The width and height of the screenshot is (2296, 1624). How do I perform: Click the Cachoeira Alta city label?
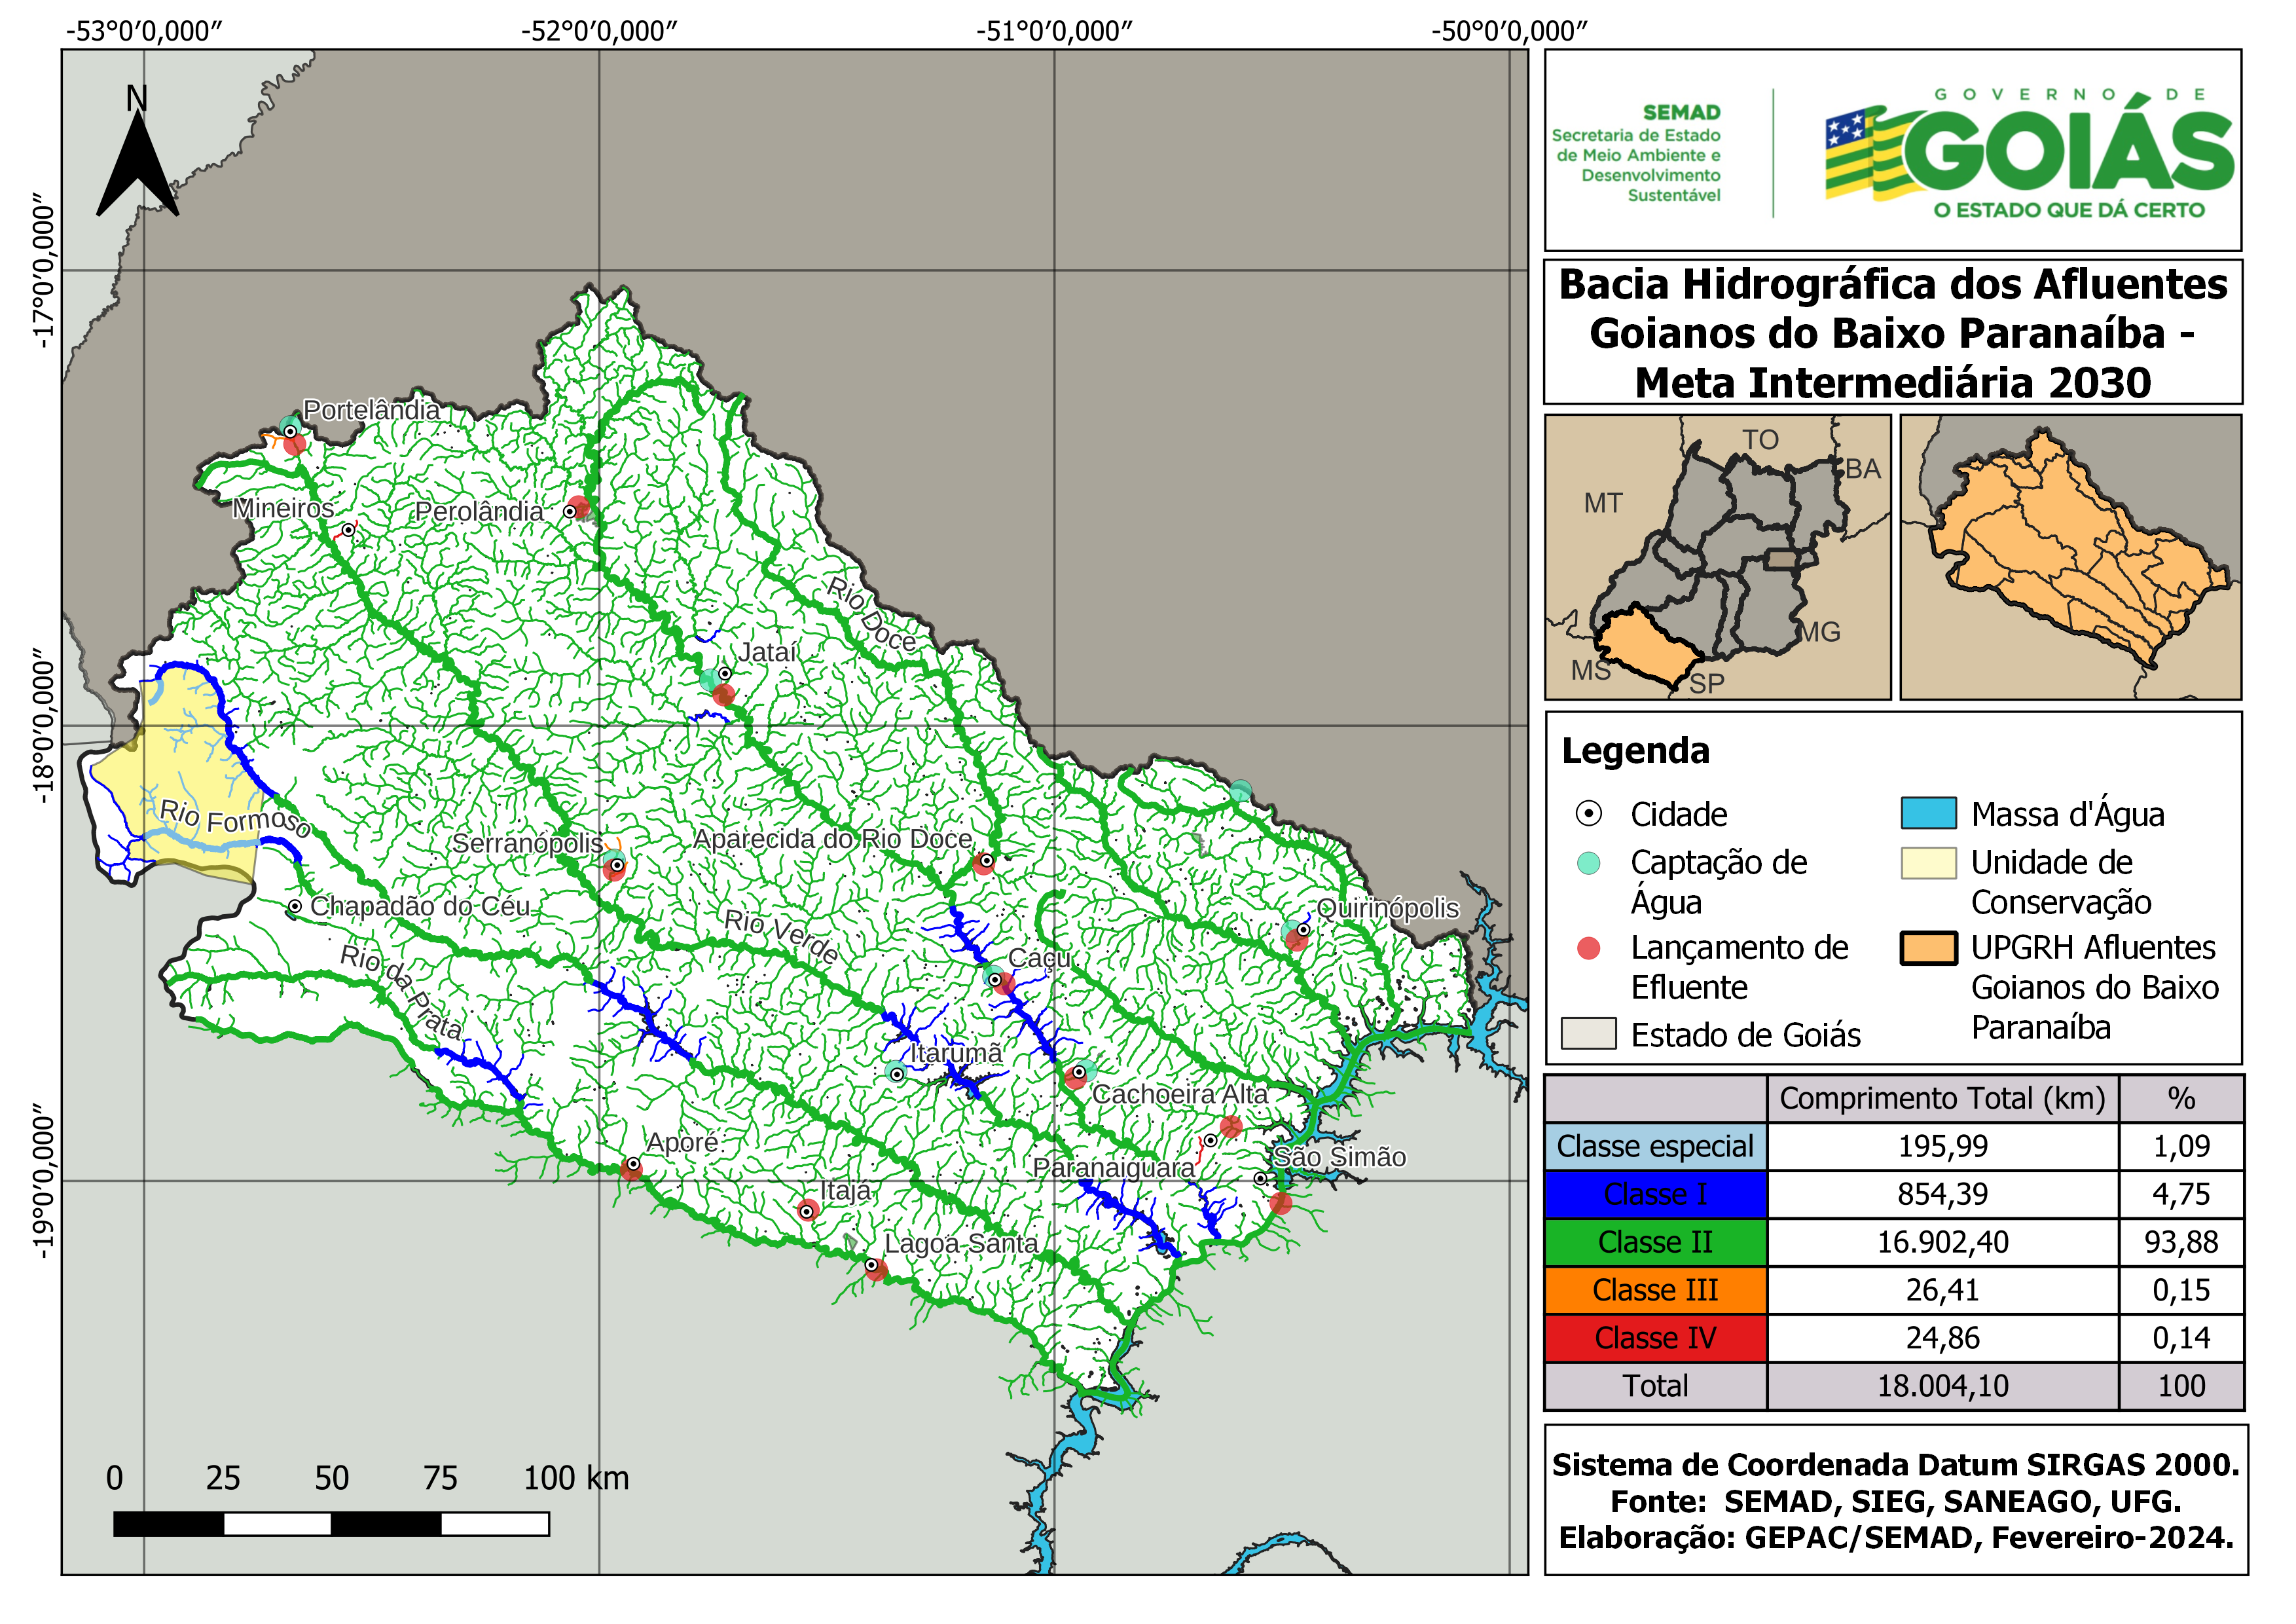tap(1179, 1094)
